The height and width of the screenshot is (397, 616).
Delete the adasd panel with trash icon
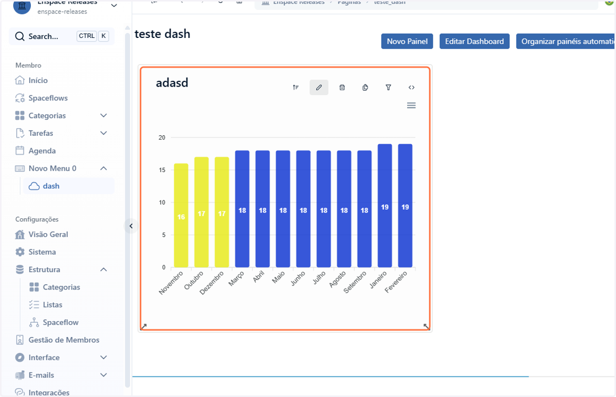point(342,88)
